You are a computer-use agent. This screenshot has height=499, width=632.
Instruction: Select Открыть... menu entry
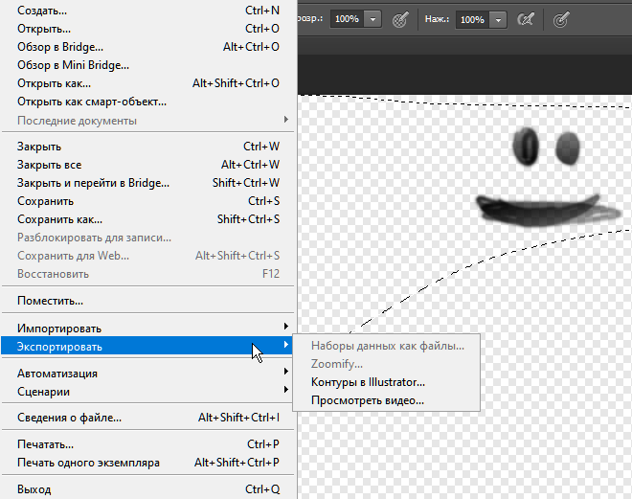[x=44, y=29]
